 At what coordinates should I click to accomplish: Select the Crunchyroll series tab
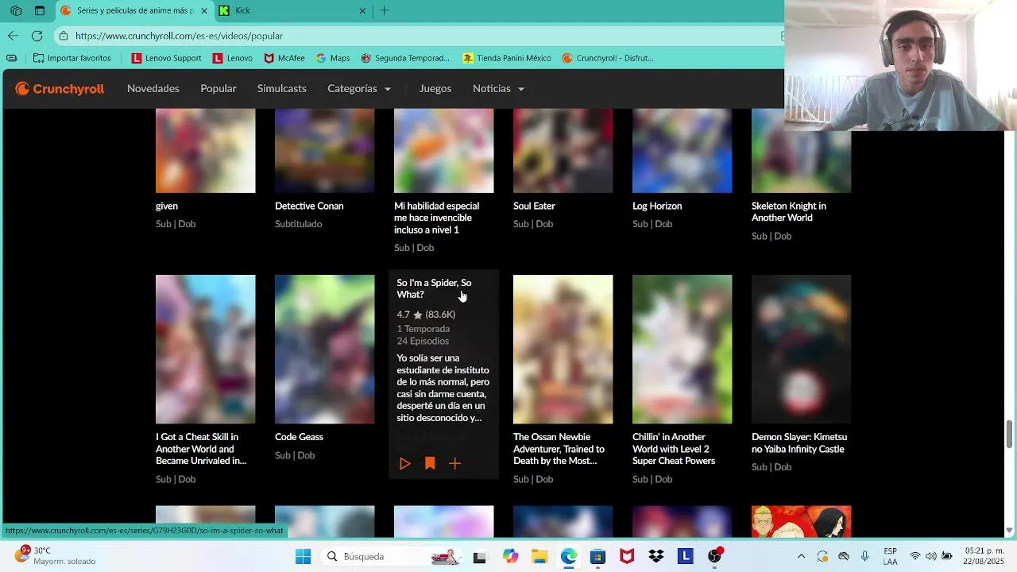point(133,11)
